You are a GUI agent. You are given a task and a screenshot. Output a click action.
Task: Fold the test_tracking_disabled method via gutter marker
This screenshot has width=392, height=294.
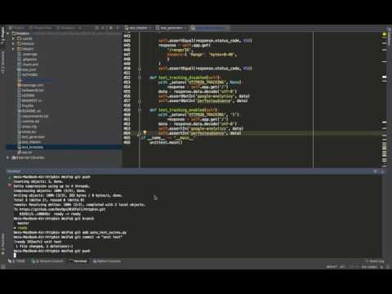pyautogui.click(x=140, y=78)
